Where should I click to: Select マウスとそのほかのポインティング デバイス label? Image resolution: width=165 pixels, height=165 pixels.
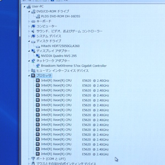coord(66,164)
